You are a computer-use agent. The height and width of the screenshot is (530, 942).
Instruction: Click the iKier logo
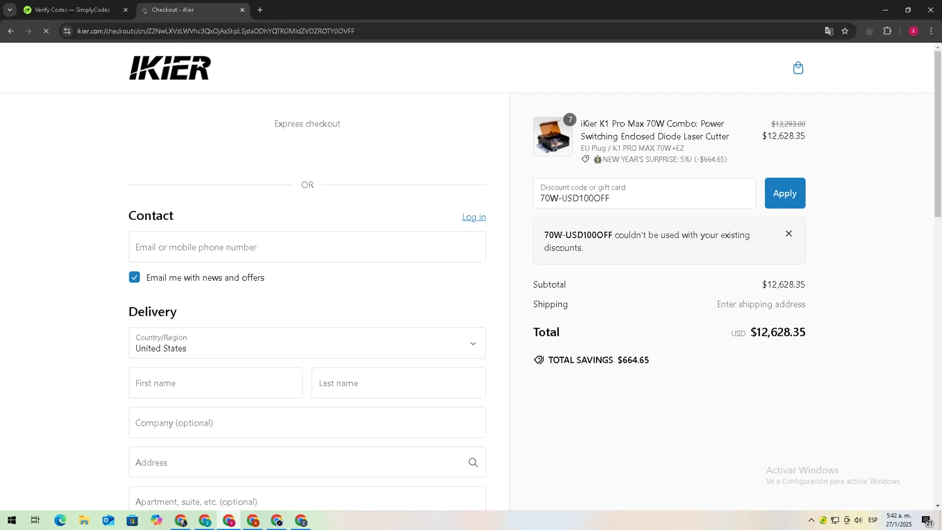point(170,68)
